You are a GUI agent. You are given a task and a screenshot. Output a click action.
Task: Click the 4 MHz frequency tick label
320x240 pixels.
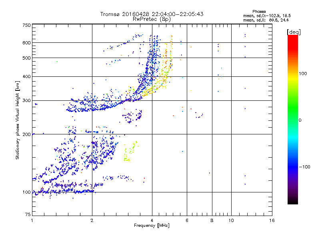click(152, 220)
